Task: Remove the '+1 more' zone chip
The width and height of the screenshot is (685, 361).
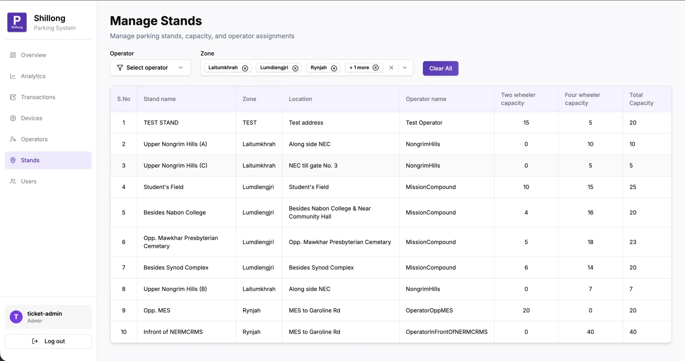Action: 375,68
